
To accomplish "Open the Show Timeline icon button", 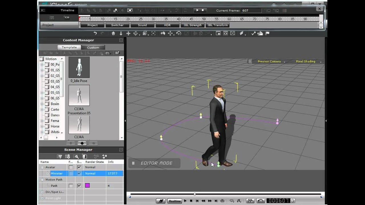I will click(x=250, y=201).
